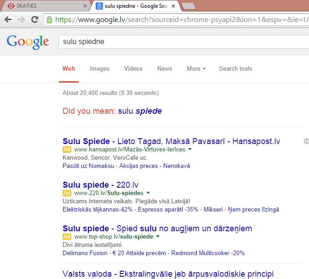
Task: Click the Pasūti uz Nomaksu sitelink
Action: coord(88,166)
